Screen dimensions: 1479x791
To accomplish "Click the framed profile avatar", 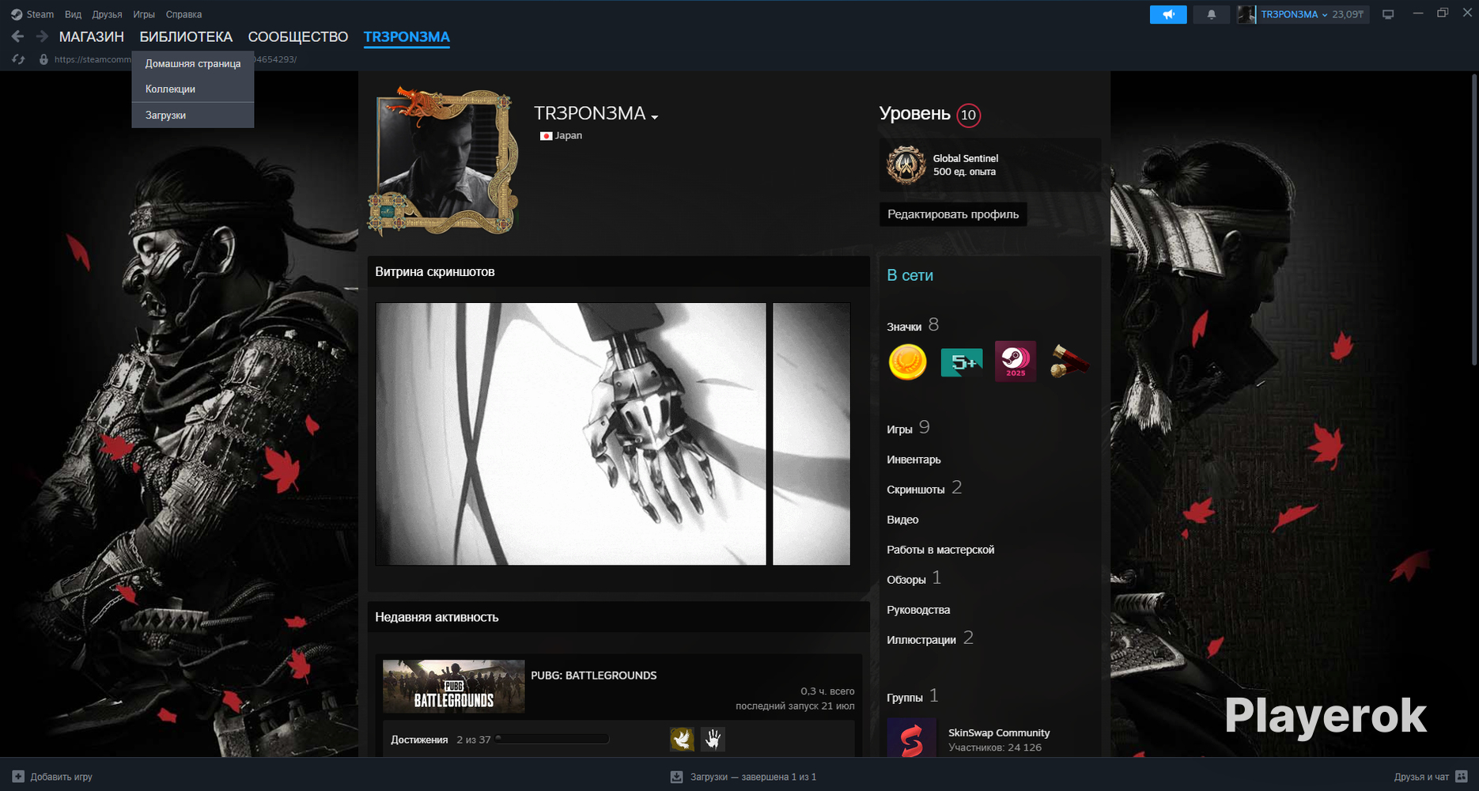I will [443, 161].
